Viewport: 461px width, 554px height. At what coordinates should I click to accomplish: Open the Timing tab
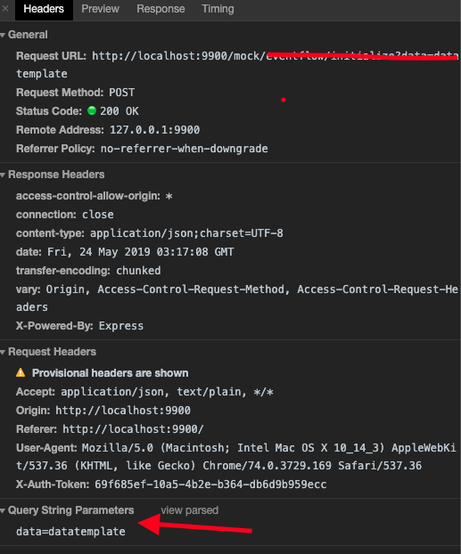[218, 9]
